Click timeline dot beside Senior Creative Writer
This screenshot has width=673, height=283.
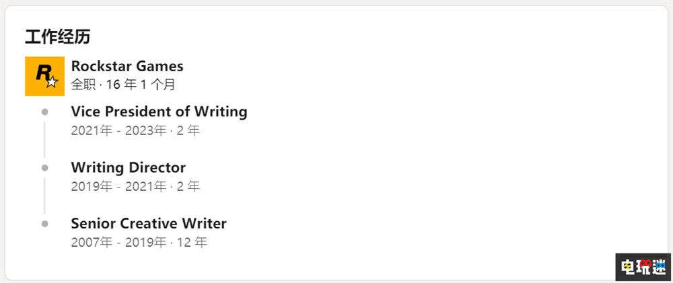click(x=44, y=223)
